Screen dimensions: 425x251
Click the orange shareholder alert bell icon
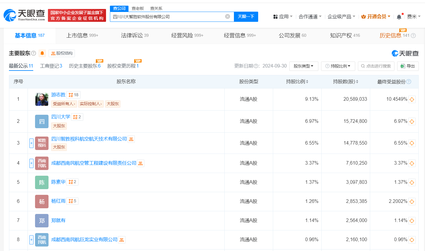pyautogui.click(x=42, y=53)
